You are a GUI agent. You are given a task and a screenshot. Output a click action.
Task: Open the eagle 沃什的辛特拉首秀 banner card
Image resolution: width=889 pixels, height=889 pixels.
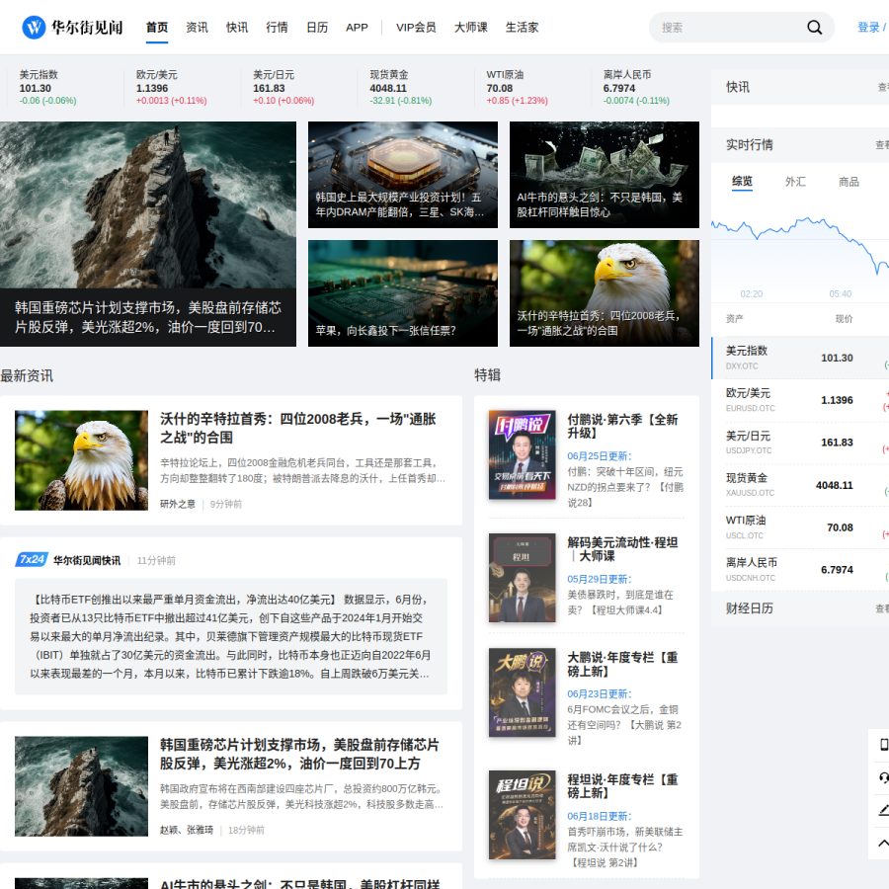click(x=605, y=293)
